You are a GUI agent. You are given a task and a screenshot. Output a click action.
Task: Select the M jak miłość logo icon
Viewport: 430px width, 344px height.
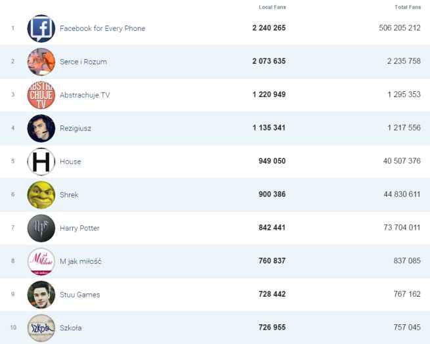pos(41,262)
